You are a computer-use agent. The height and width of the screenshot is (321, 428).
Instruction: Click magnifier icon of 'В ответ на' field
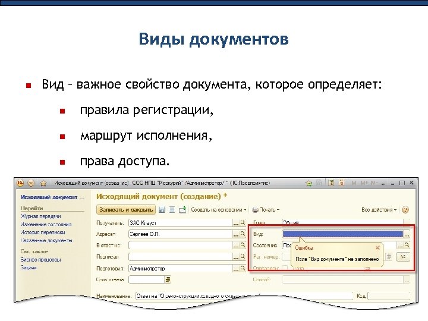pos(243,245)
